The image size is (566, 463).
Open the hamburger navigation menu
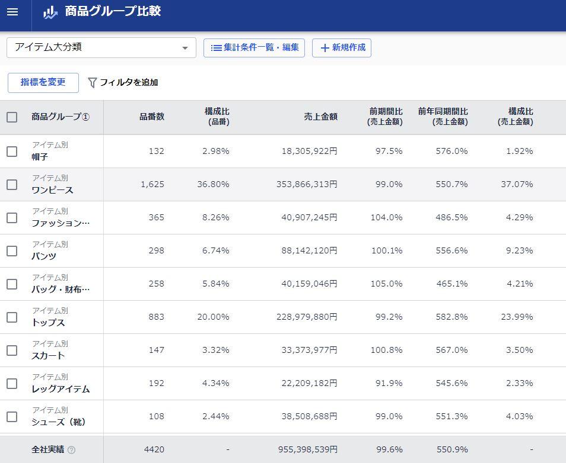pos(12,12)
